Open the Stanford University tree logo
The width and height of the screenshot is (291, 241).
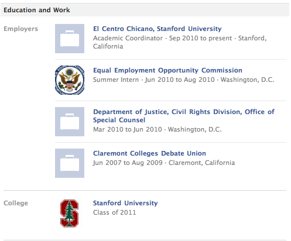(x=70, y=214)
